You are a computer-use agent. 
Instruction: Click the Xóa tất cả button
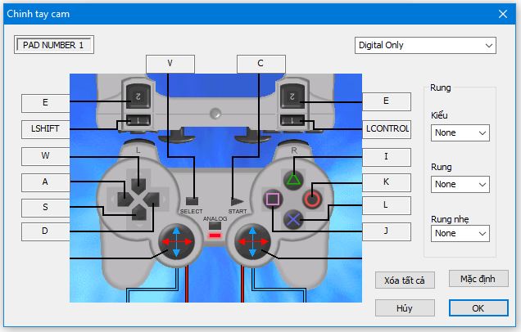[x=405, y=280]
